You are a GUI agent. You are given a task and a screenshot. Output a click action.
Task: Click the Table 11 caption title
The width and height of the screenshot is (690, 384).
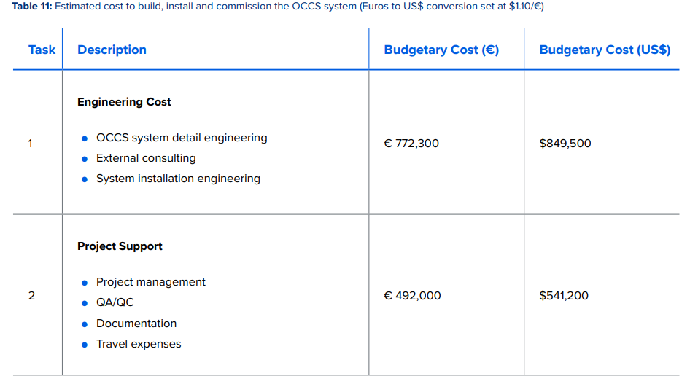(277, 7)
